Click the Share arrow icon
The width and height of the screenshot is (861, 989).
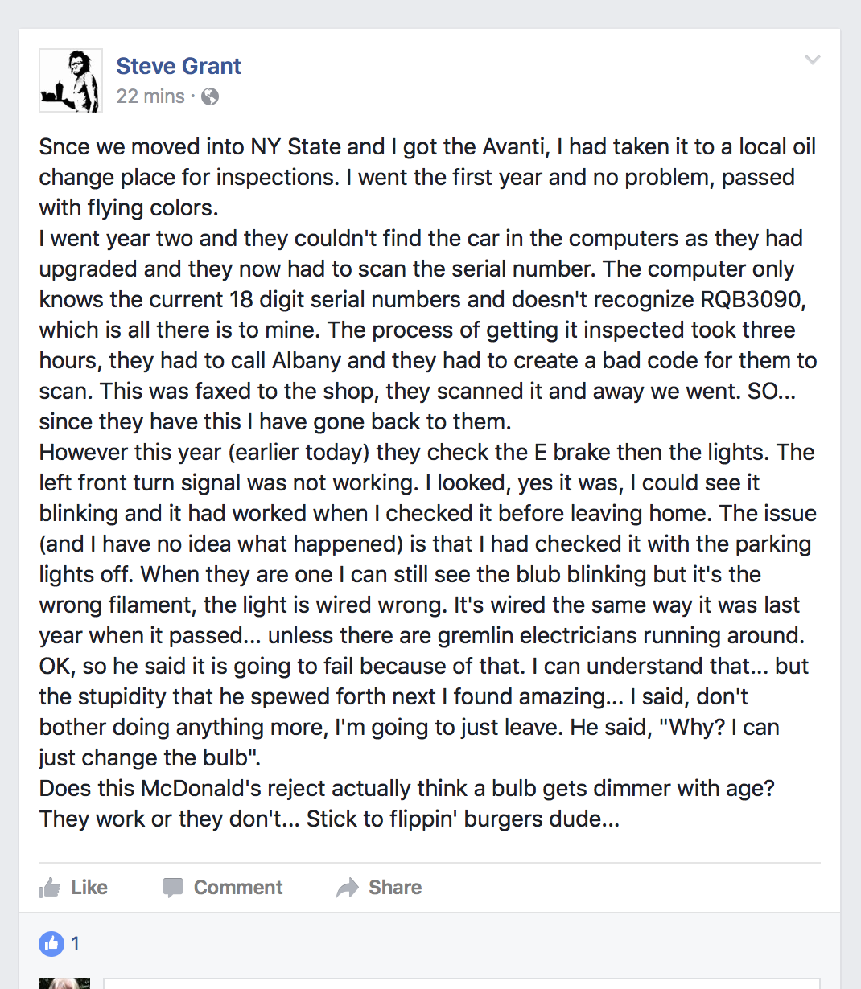click(348, 888)
